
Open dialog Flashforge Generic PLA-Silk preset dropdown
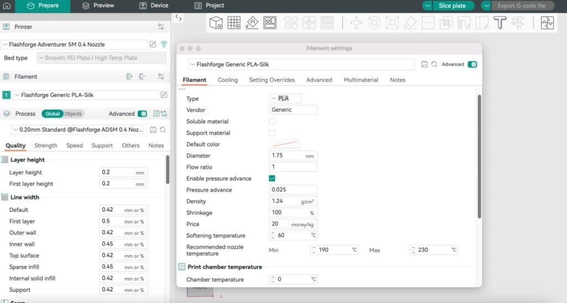301,64
